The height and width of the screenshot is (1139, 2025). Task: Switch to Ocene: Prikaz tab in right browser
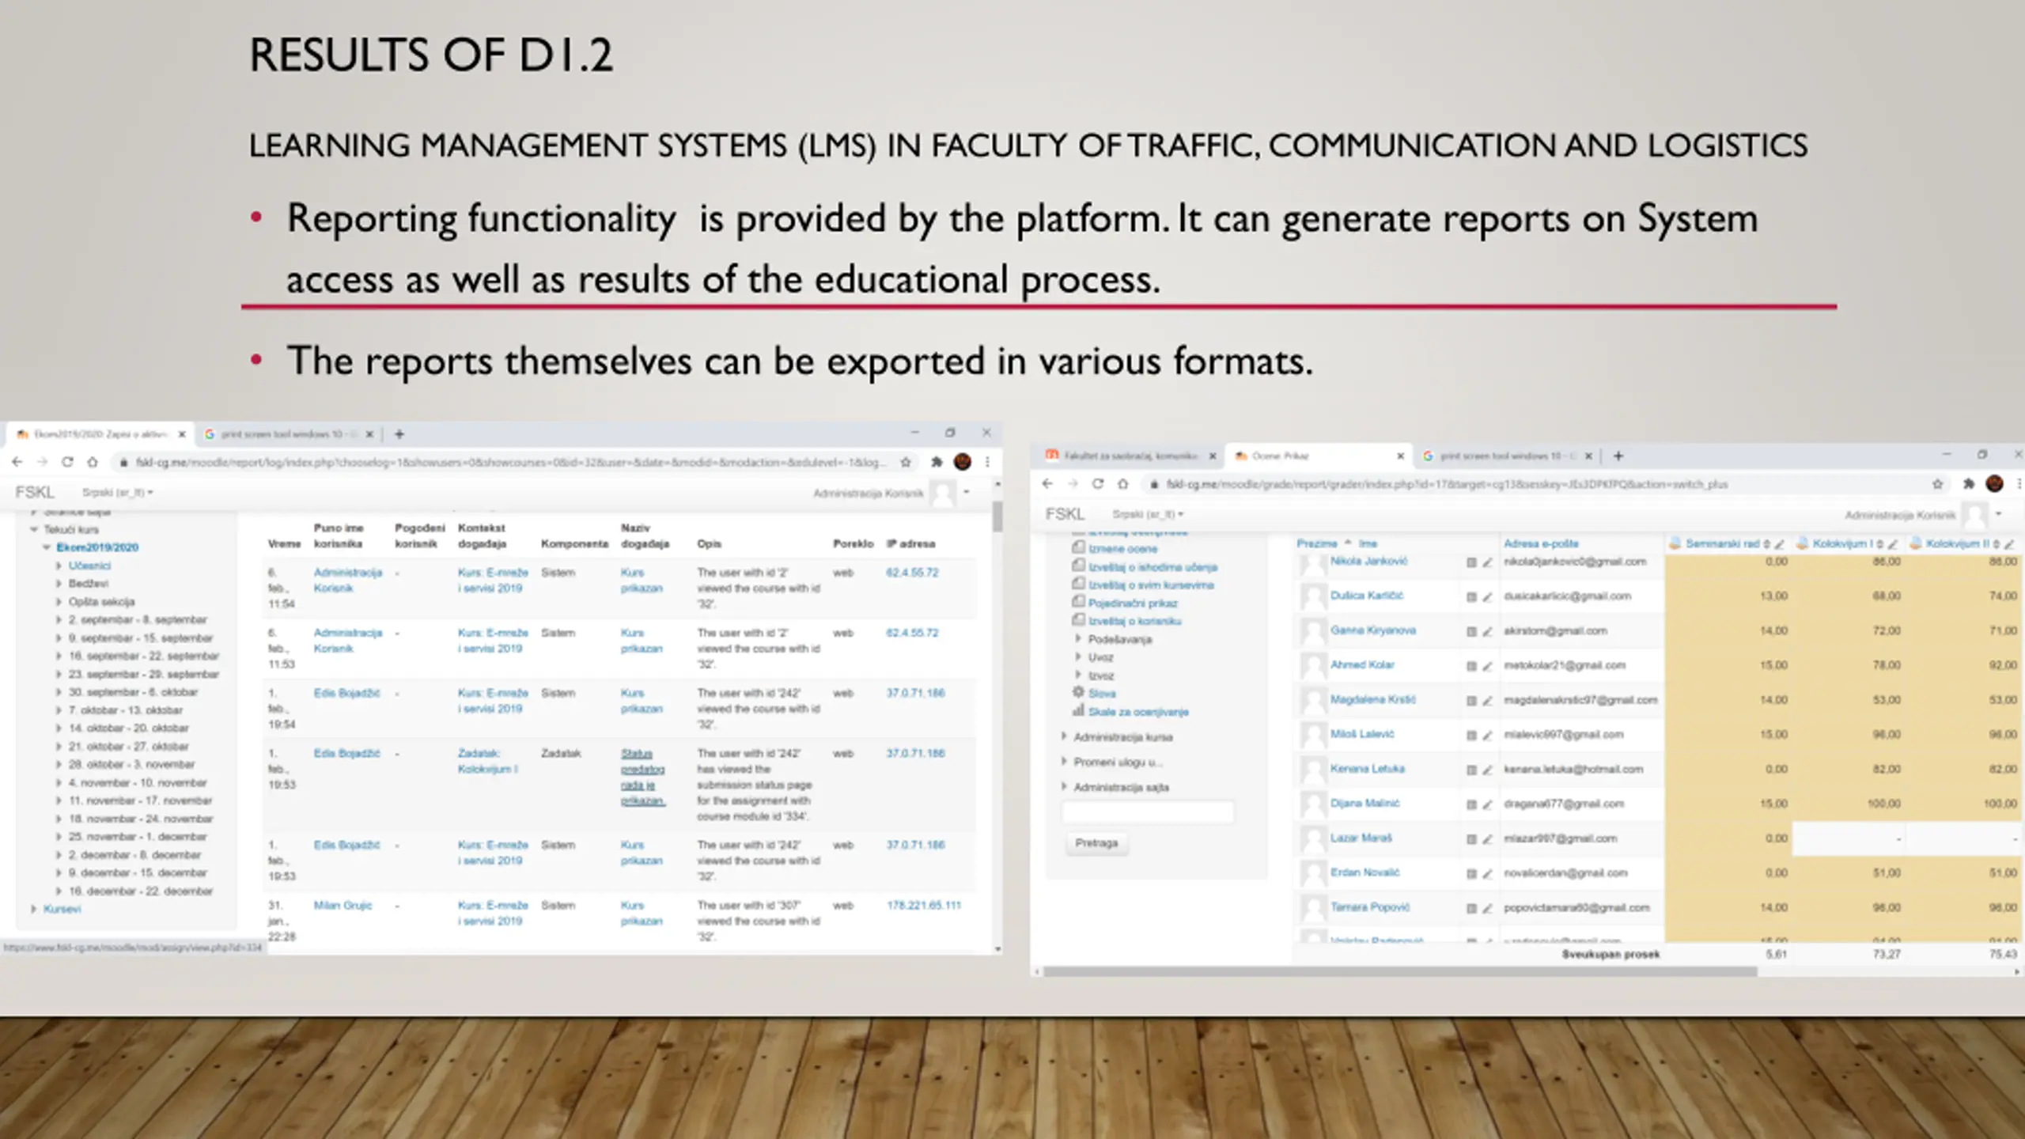pos(1319,456)
